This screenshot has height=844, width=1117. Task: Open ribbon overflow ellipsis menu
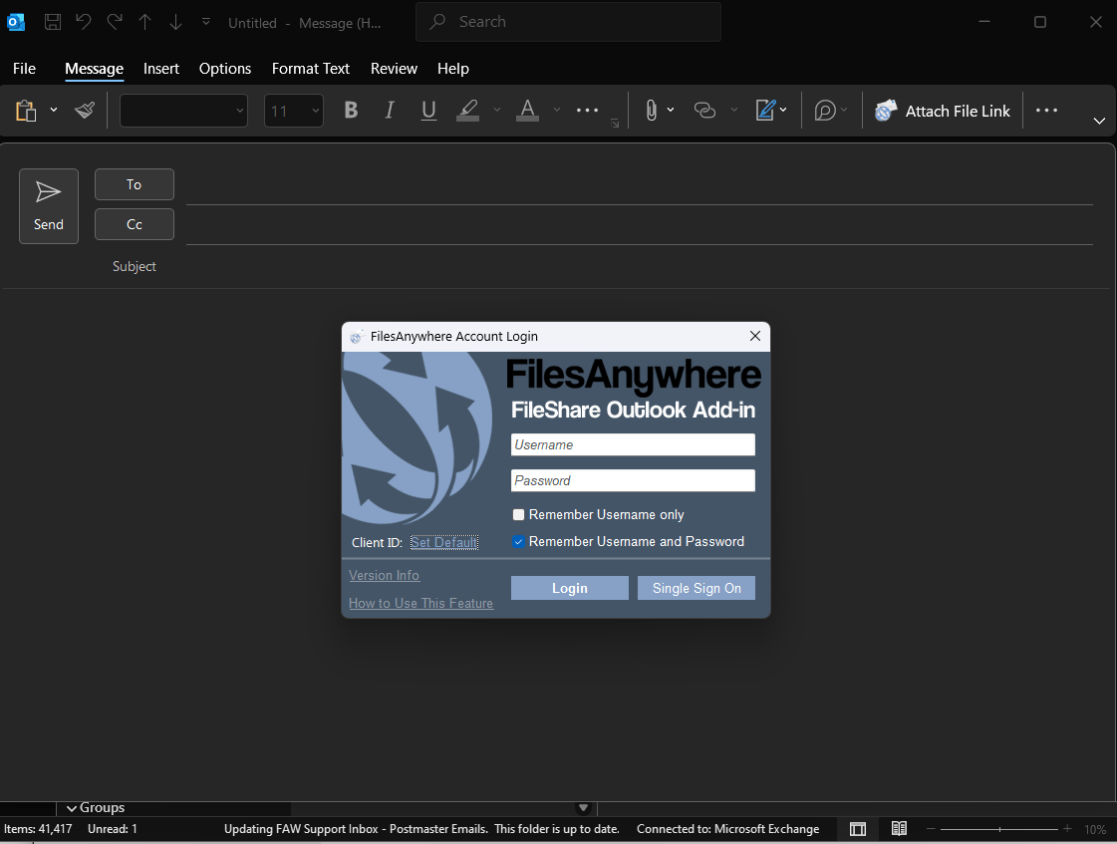pyautogui.click(x=1046, y=111)
